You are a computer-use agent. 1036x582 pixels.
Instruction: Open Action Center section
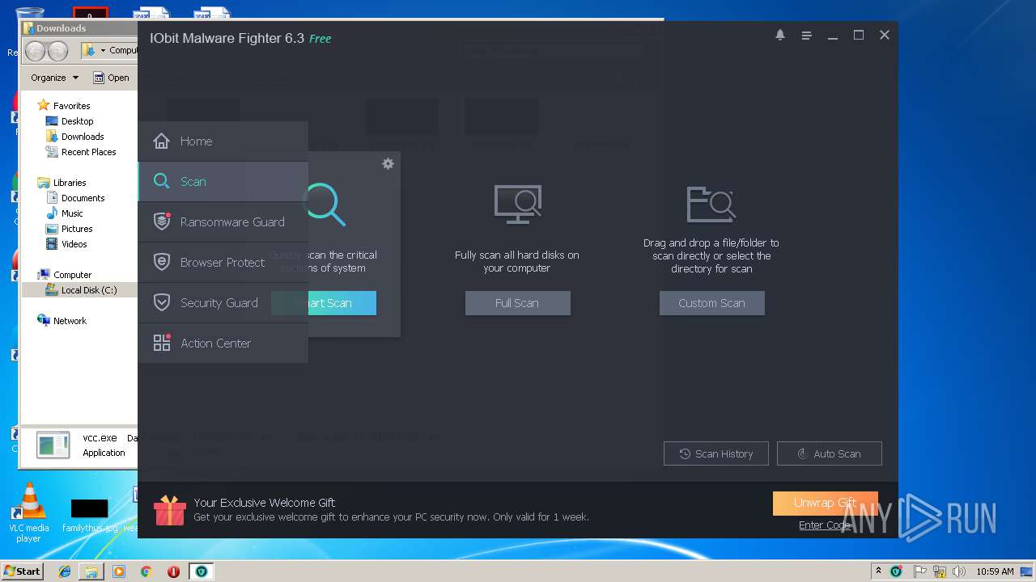coord(223,343)
